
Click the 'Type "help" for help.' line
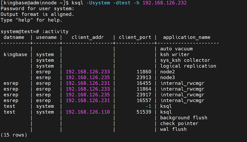(31, 20)
